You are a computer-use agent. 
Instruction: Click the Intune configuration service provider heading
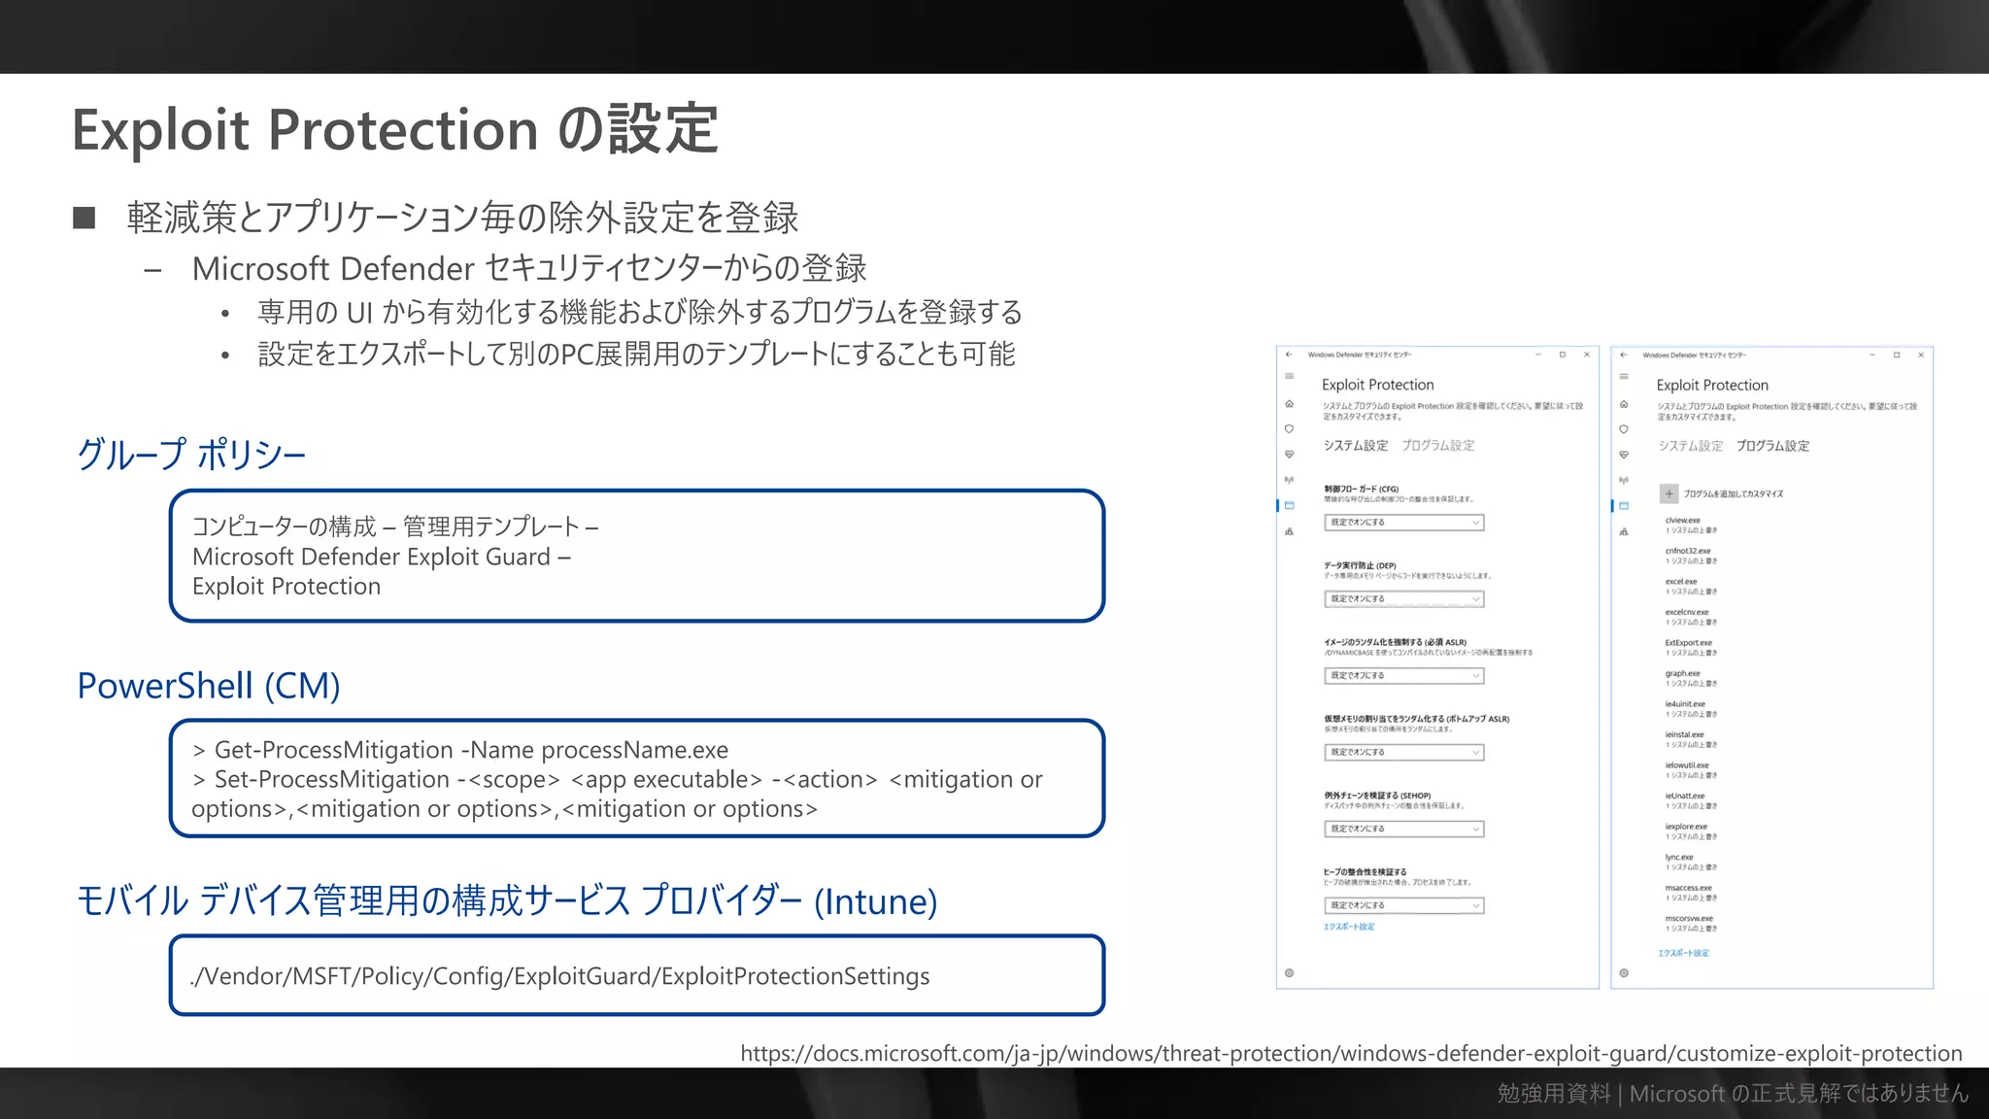coord(507,900)
